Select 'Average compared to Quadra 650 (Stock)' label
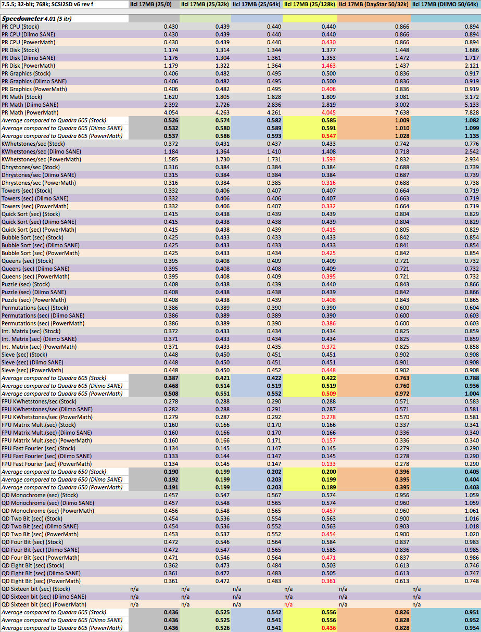This screenshot has width=481, height=632. (x=54, y=471)
